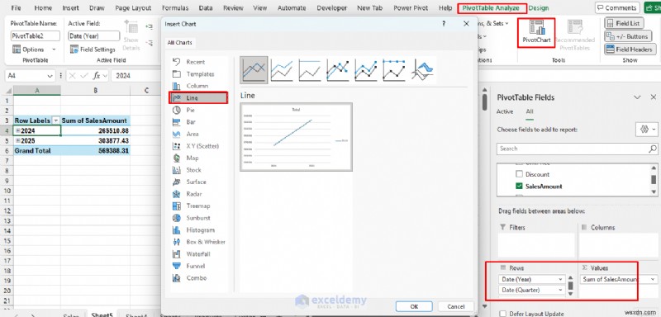
Task: Open the PivotTable Analyze ribbon tab
Action: point(492,8)
